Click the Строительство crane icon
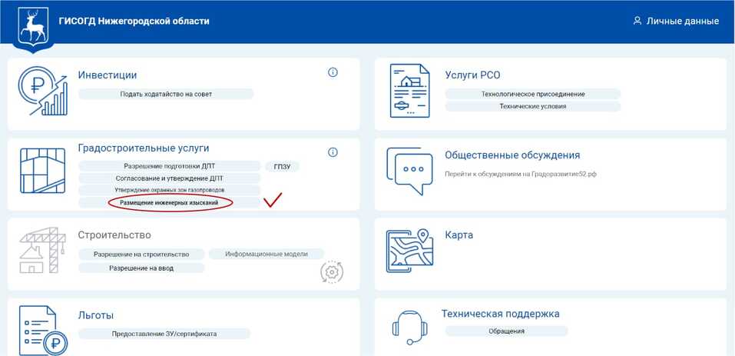This screenshot has width=735, height=356. (x=43, y=250)
